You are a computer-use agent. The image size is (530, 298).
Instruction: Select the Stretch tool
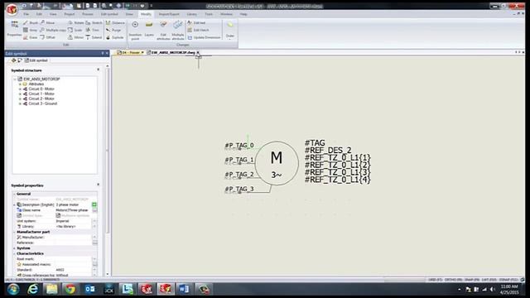tap(94, 22)
